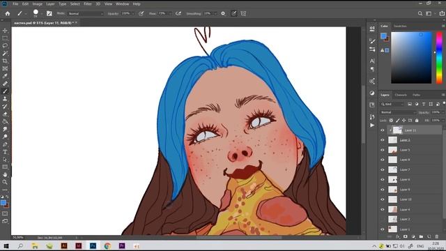The image size is (446, 251).
Task: Toggle lock all padlock icon
Action: pyautogui.click(x=417, y=121)
